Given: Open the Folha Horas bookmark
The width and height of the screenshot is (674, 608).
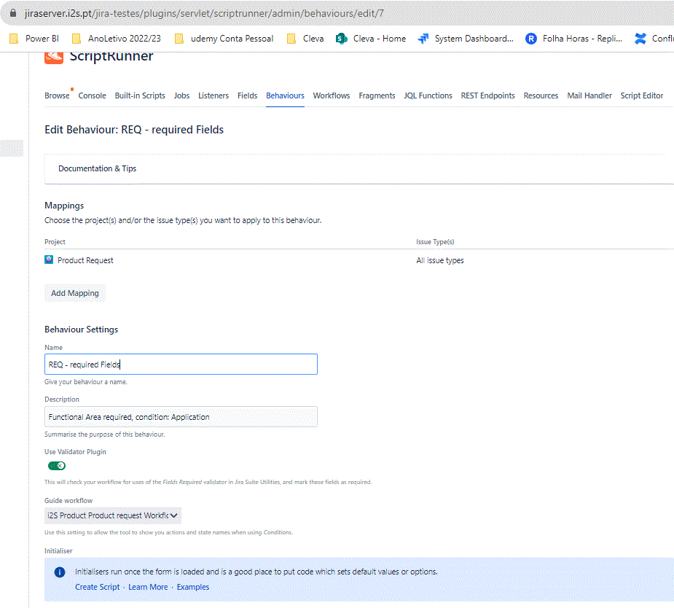Looking at the screenshot, I should point(574,39).
